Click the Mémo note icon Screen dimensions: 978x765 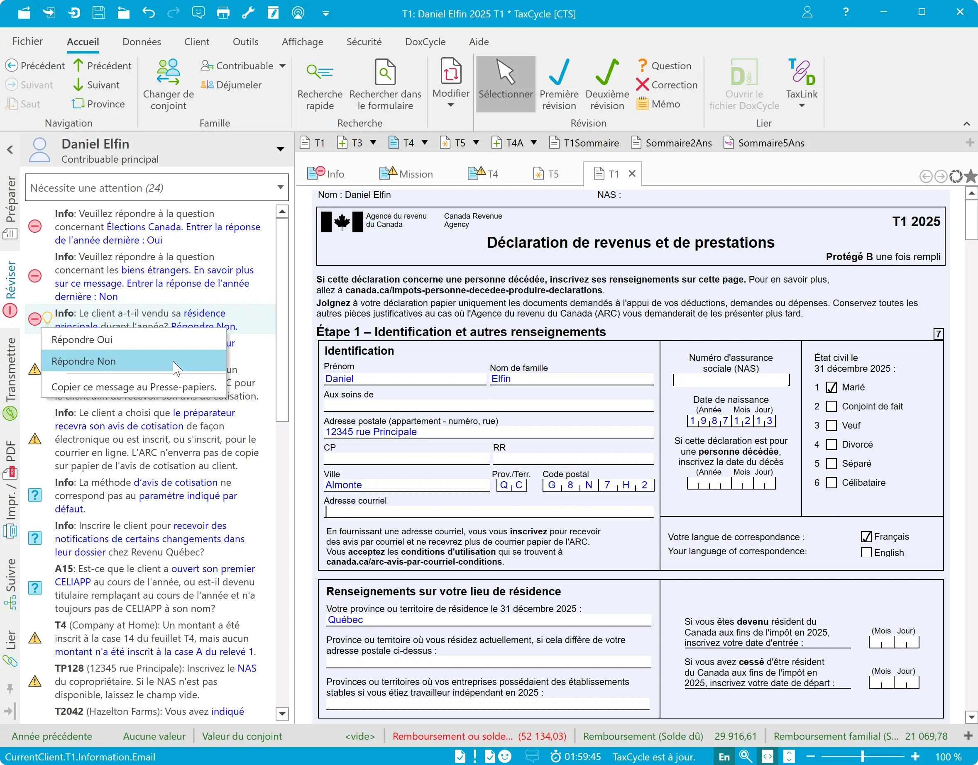coord(642,104)
